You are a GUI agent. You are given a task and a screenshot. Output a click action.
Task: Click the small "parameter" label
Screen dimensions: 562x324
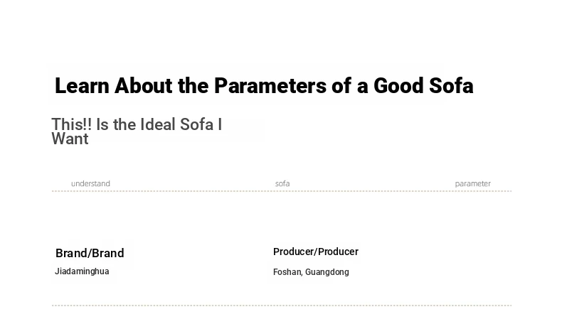(x=473, y=183)
